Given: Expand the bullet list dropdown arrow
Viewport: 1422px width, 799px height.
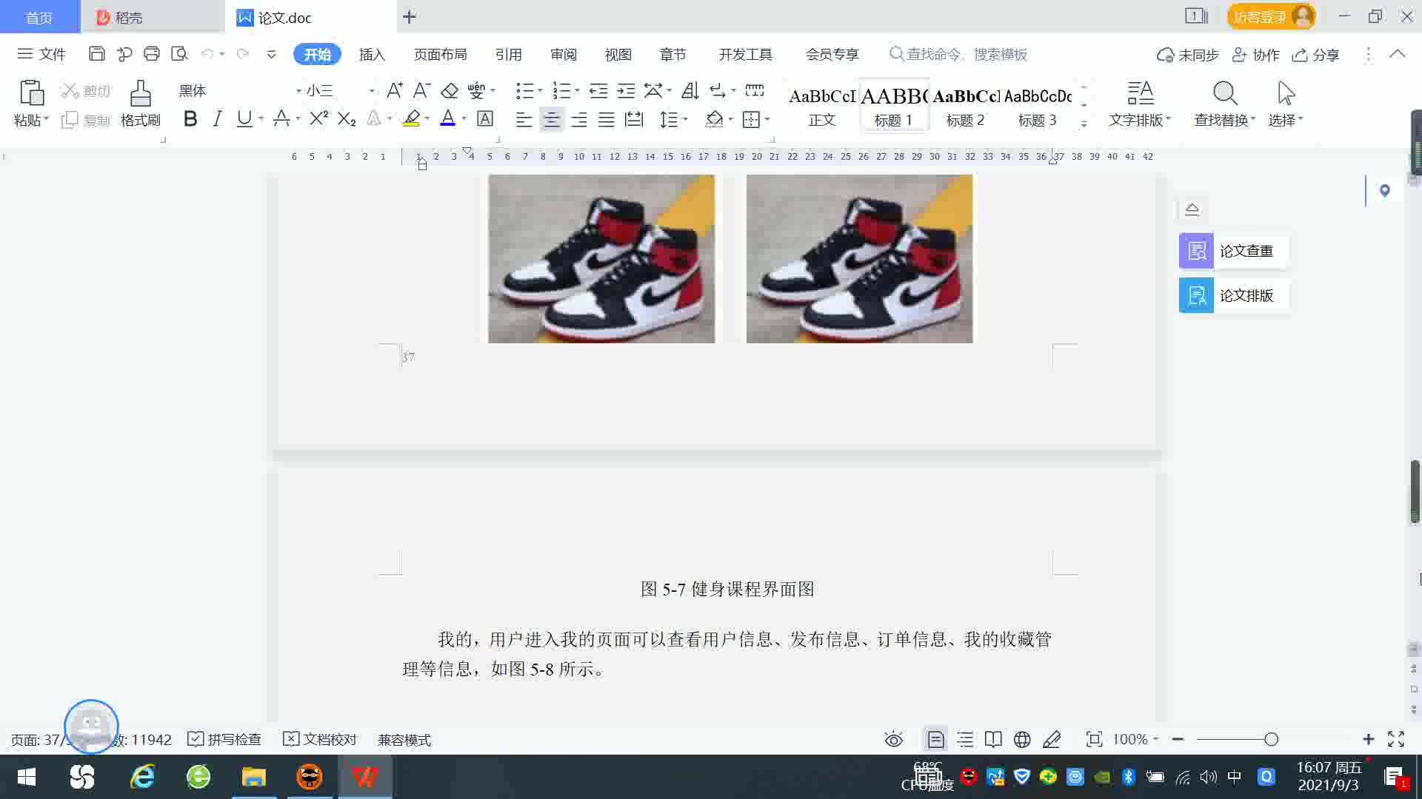Looking at the screenshot, I should click(540, 90).
